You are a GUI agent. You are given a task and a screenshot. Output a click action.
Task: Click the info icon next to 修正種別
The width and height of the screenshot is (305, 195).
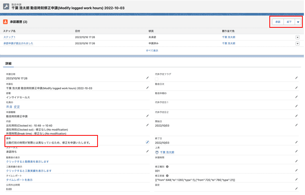(x=167, y=166)
